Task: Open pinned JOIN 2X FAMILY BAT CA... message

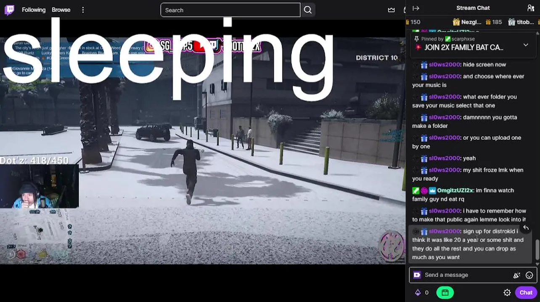Action: [463, 47]
